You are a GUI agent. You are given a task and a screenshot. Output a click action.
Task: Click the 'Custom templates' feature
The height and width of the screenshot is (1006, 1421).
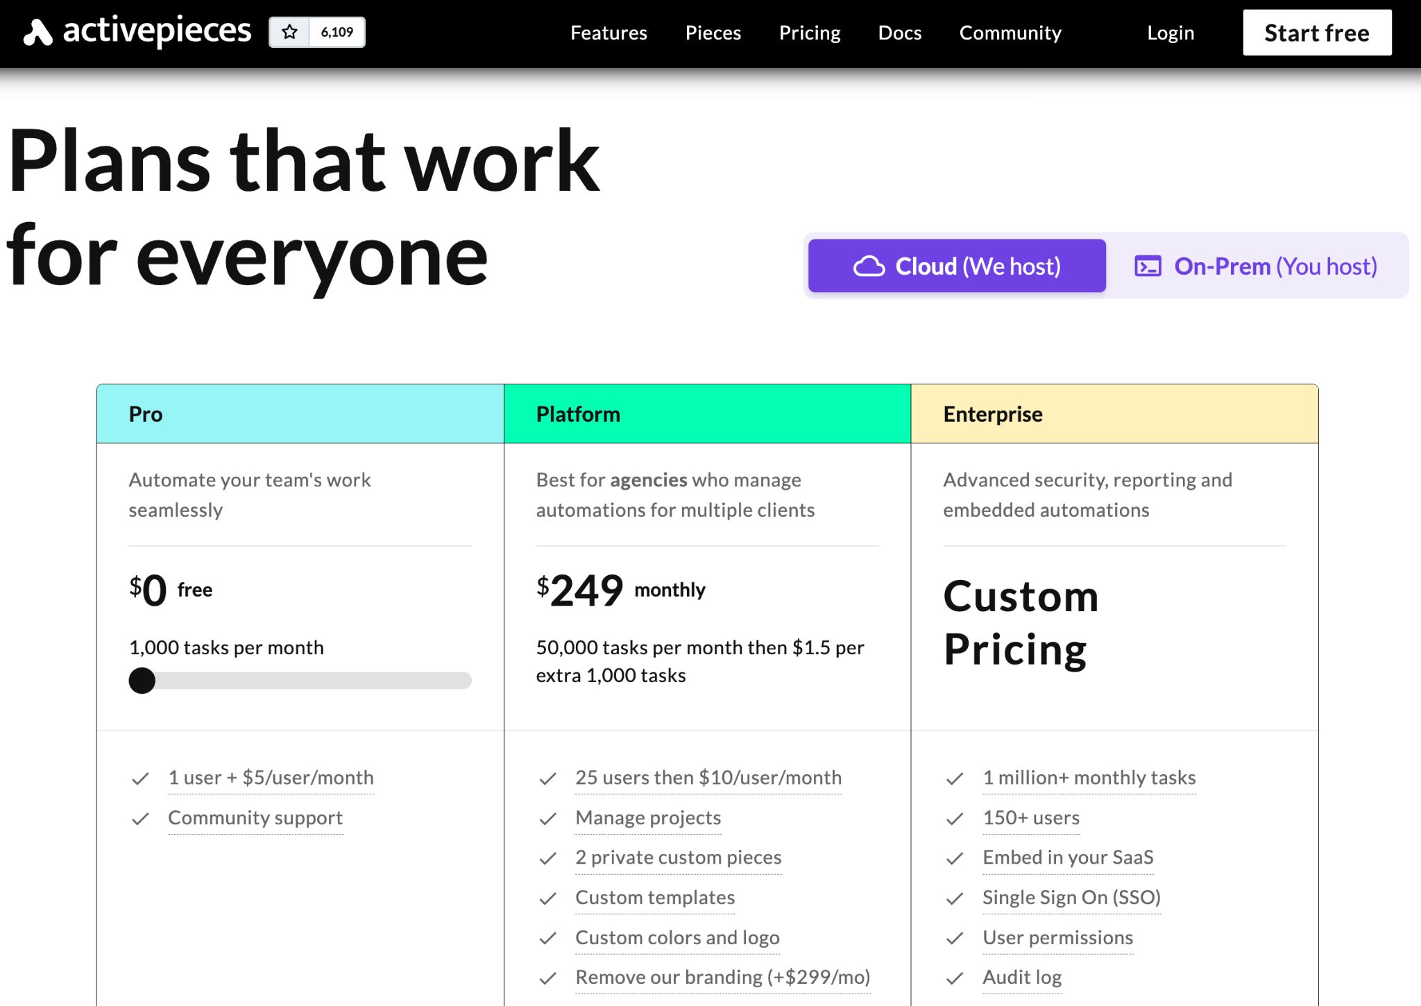pos(655,898)
